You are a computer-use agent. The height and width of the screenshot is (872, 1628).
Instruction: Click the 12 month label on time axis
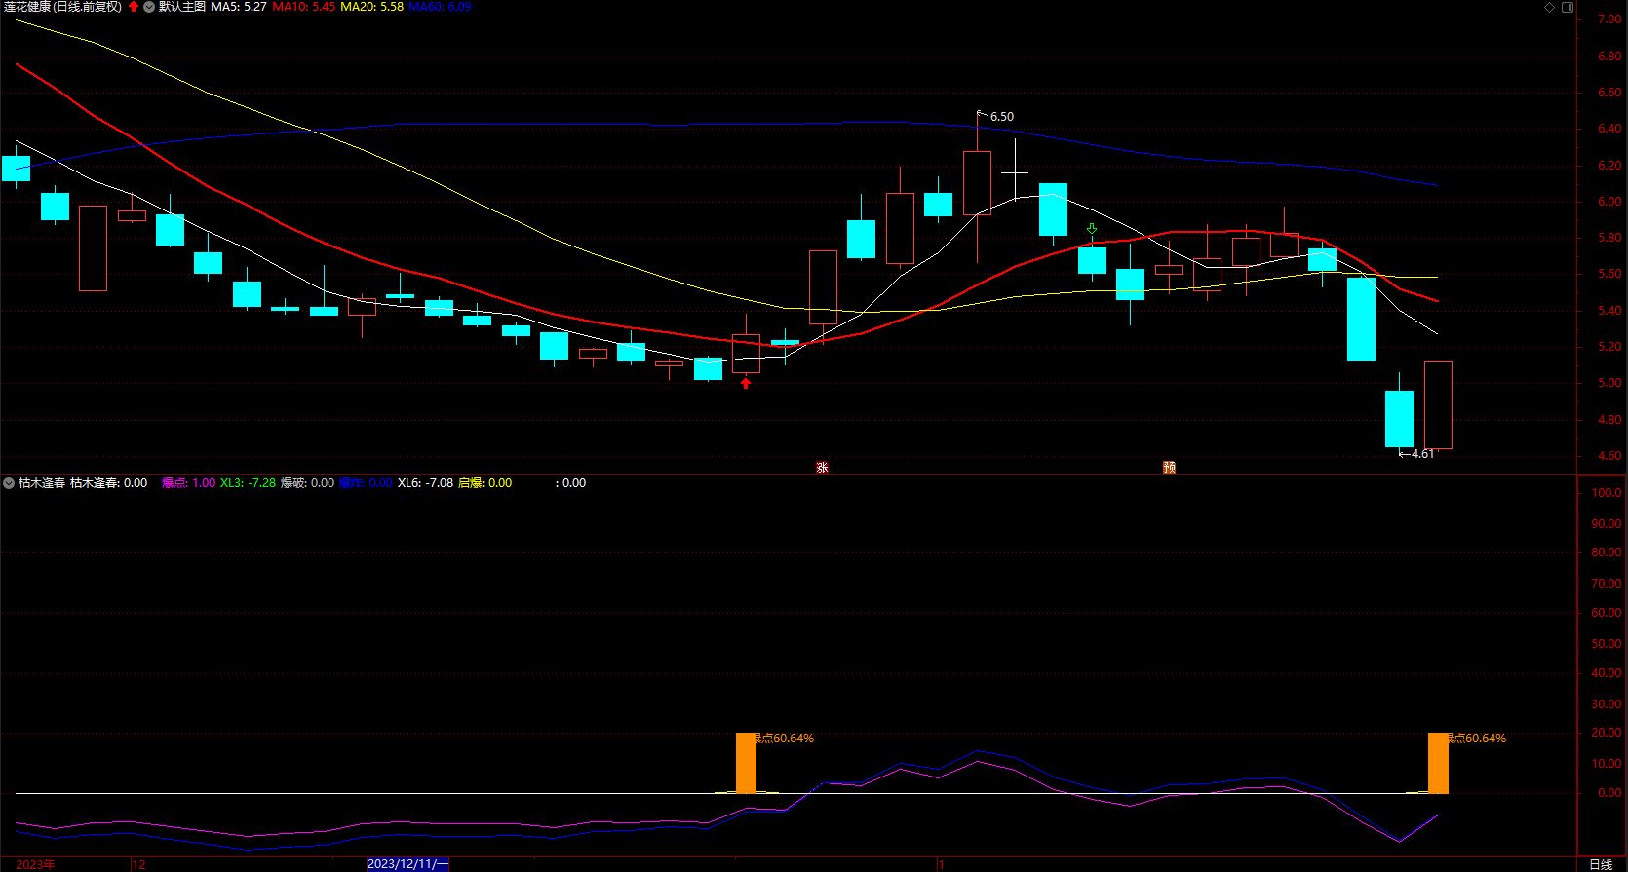[x=138, y=864]
